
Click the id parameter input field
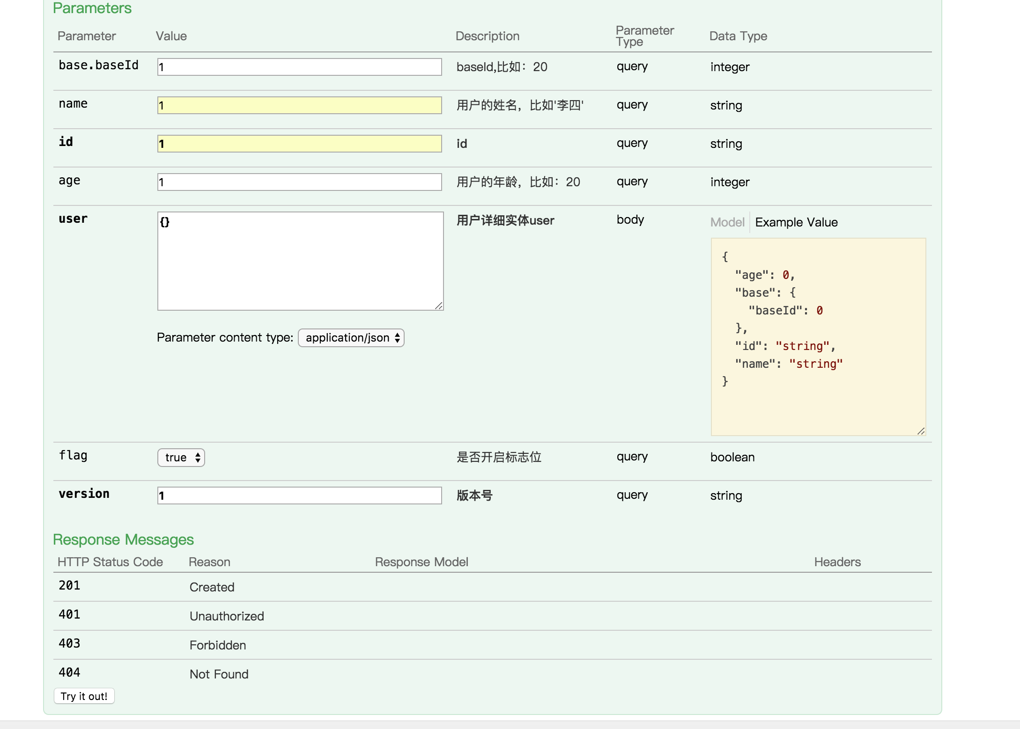pyautogui.click(x=299, y=144)
